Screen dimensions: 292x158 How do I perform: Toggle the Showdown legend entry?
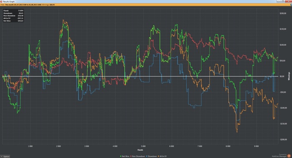[151, 156]
